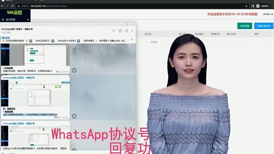
Task: Dismiss the pinned message bar
Action: pyautogui.click(x=132, y=39)
